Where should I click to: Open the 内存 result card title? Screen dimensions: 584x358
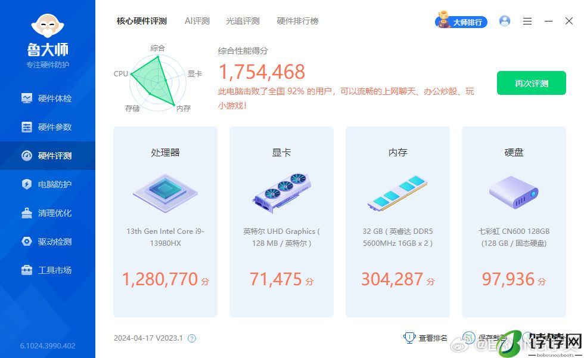(398, 152)
